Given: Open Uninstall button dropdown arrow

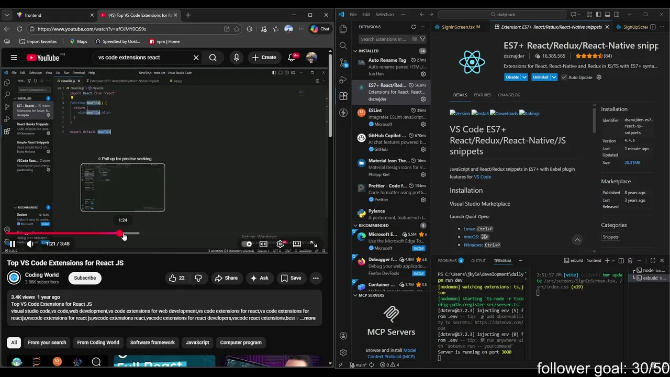Looking at the screenshot, I should pos(554,77).
